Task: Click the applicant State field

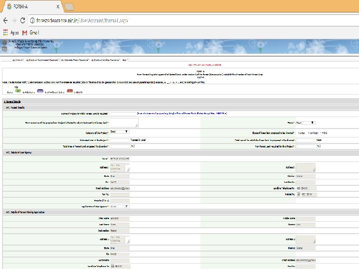Action: pos(120,248)
